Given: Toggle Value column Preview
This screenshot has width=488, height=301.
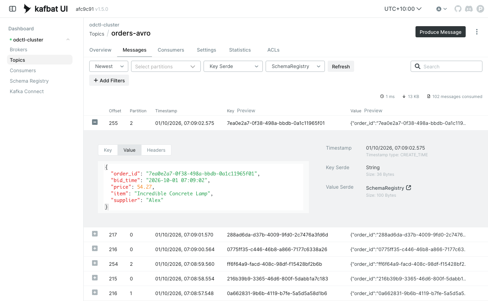Looking at the screenshot, I should (373, 111).
